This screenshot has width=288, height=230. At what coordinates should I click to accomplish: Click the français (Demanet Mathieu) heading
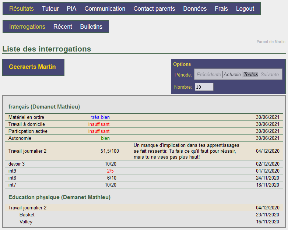(x=44, y=107)
